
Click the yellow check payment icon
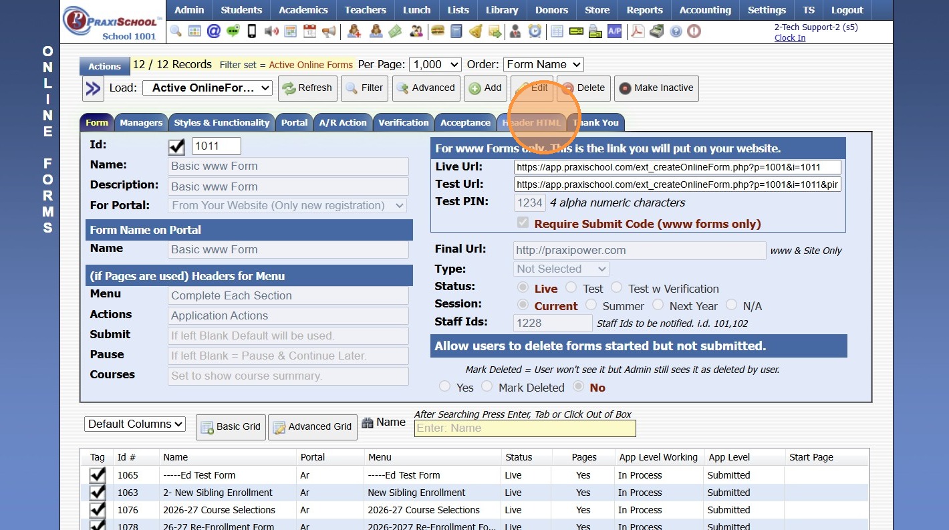pos(576,31)
